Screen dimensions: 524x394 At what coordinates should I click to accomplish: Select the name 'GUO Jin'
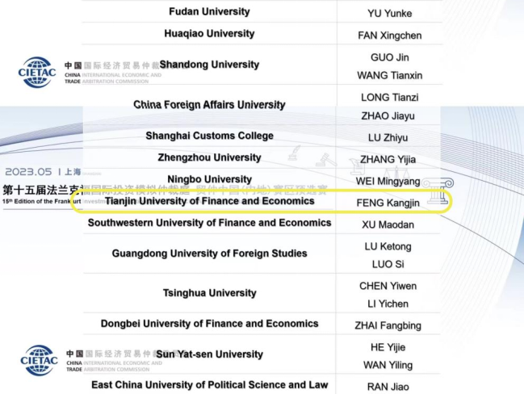(390, 57)
